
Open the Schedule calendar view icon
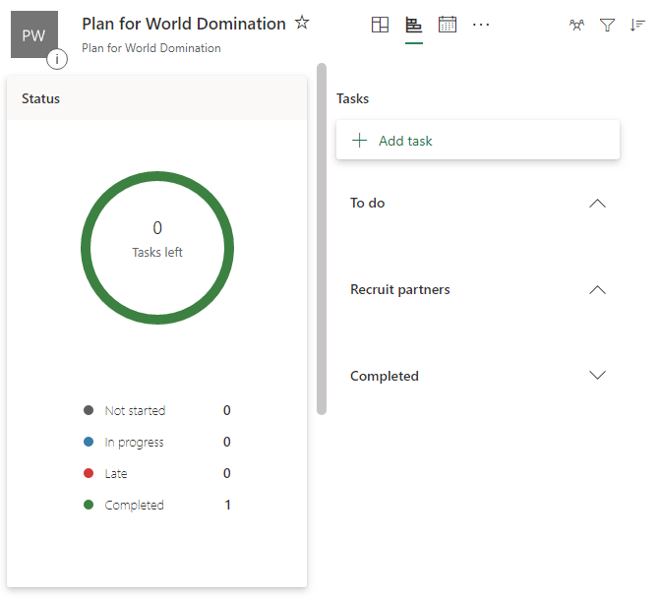point(448,25)
